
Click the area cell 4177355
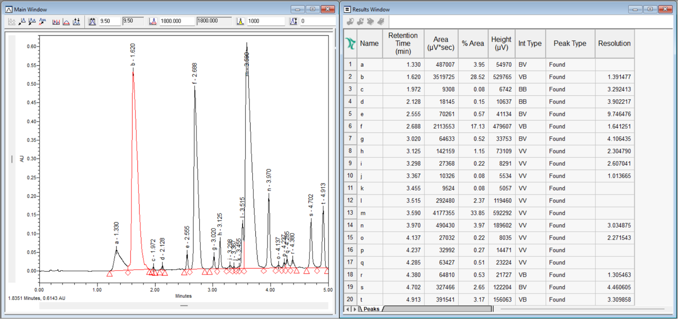tap(441, 213)
